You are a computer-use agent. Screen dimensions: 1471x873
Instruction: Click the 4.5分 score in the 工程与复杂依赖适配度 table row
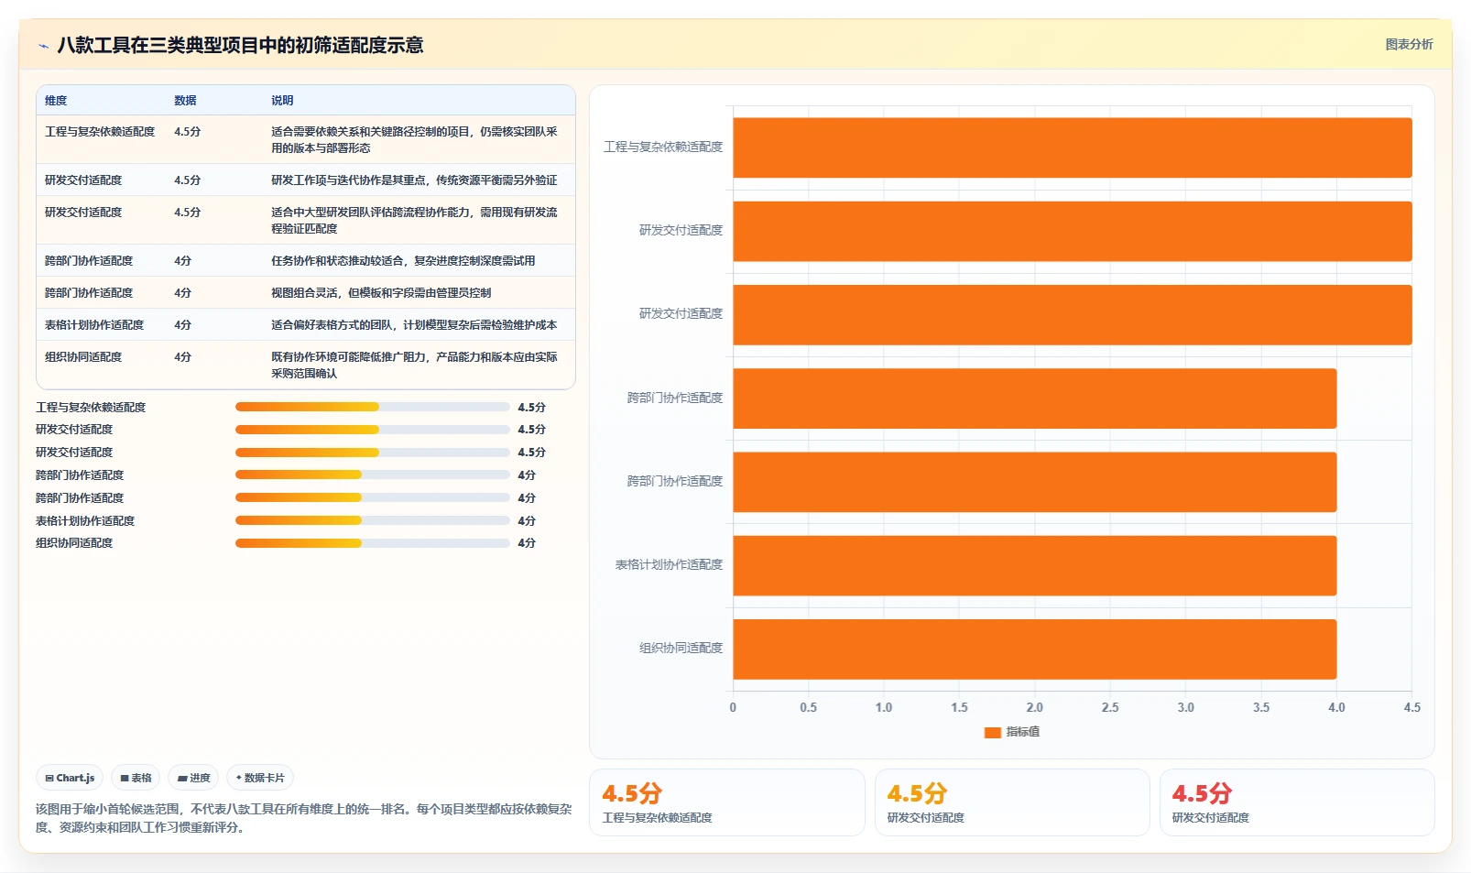[188, 132]
